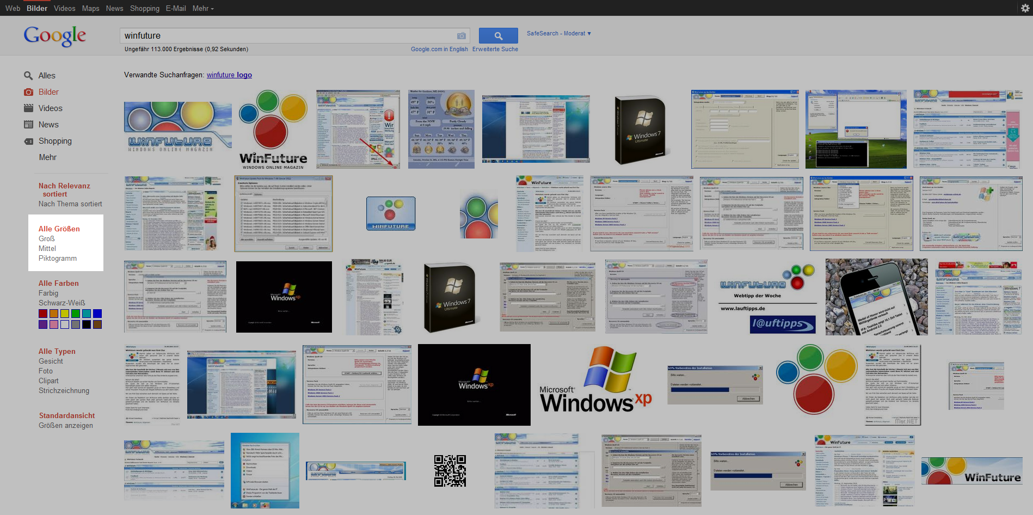Viewport: 1033px width, 515px height.
Task: Click the News newspaper icon in sidebar
Action: click(x=28, y=125)
